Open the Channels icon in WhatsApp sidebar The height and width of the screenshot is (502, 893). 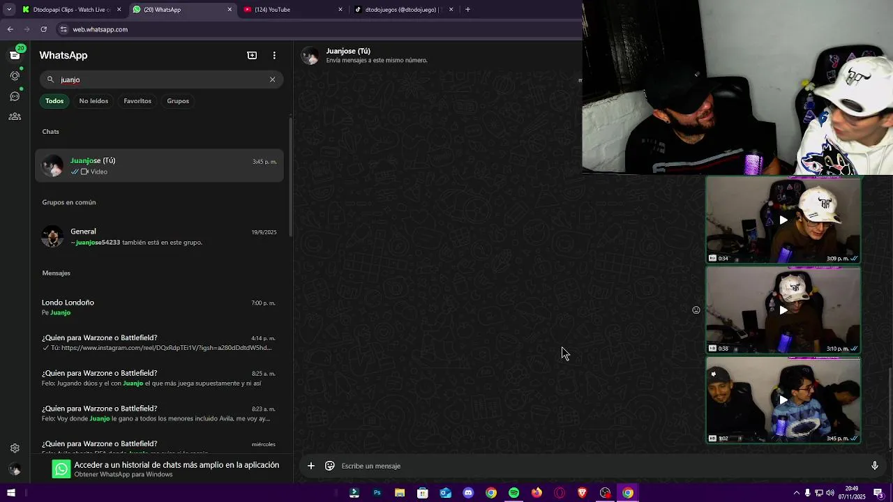(15, 96)
